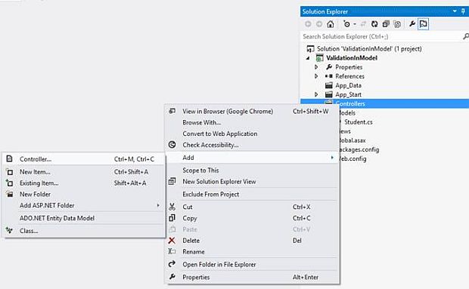Choose New Folder in Add submenu
The height and width of the screenshot is (289, 469).
84,194
